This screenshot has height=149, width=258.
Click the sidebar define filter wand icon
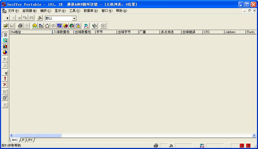coord(5,66)
